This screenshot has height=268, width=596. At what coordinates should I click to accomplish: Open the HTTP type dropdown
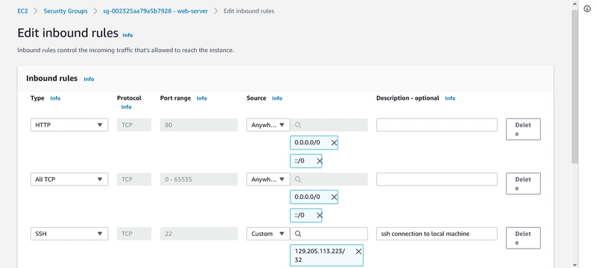[69, 125]
